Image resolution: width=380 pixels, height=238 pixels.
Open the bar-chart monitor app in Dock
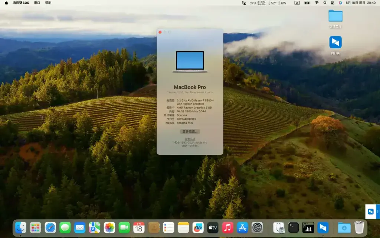pos(308,228)
